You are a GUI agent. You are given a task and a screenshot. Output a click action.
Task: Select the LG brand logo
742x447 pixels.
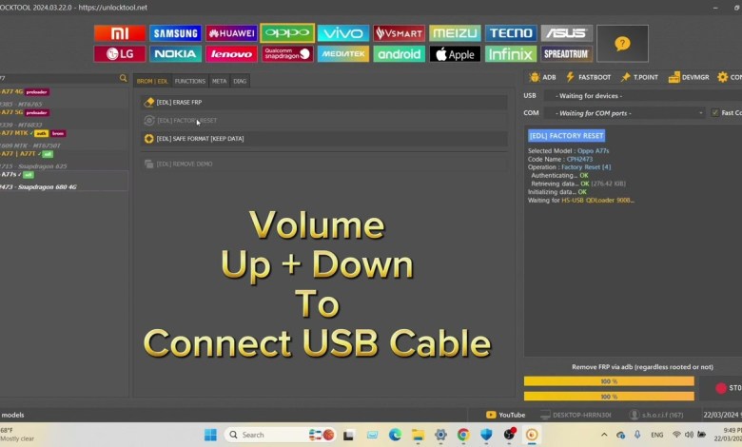pyautogui.click(x=120, y=54)
